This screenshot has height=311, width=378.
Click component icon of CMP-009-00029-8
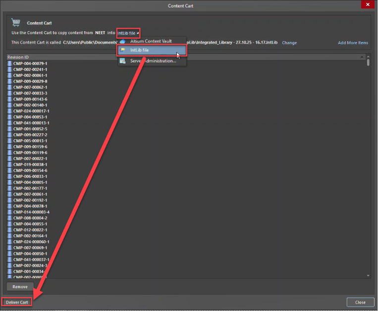[x=9, y=81]
